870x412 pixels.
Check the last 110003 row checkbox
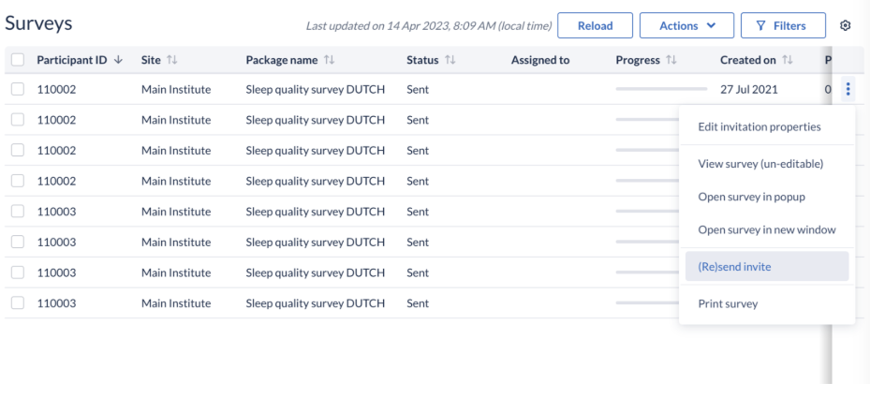pos(18,302)
